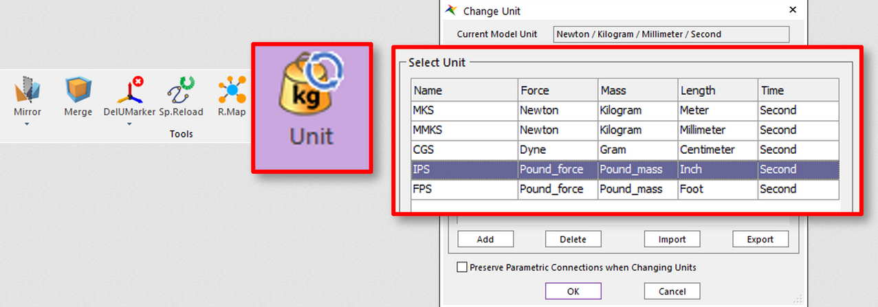The image size is (878, 307).
Task: Click the Import button
Action: (x=672, y=239)
